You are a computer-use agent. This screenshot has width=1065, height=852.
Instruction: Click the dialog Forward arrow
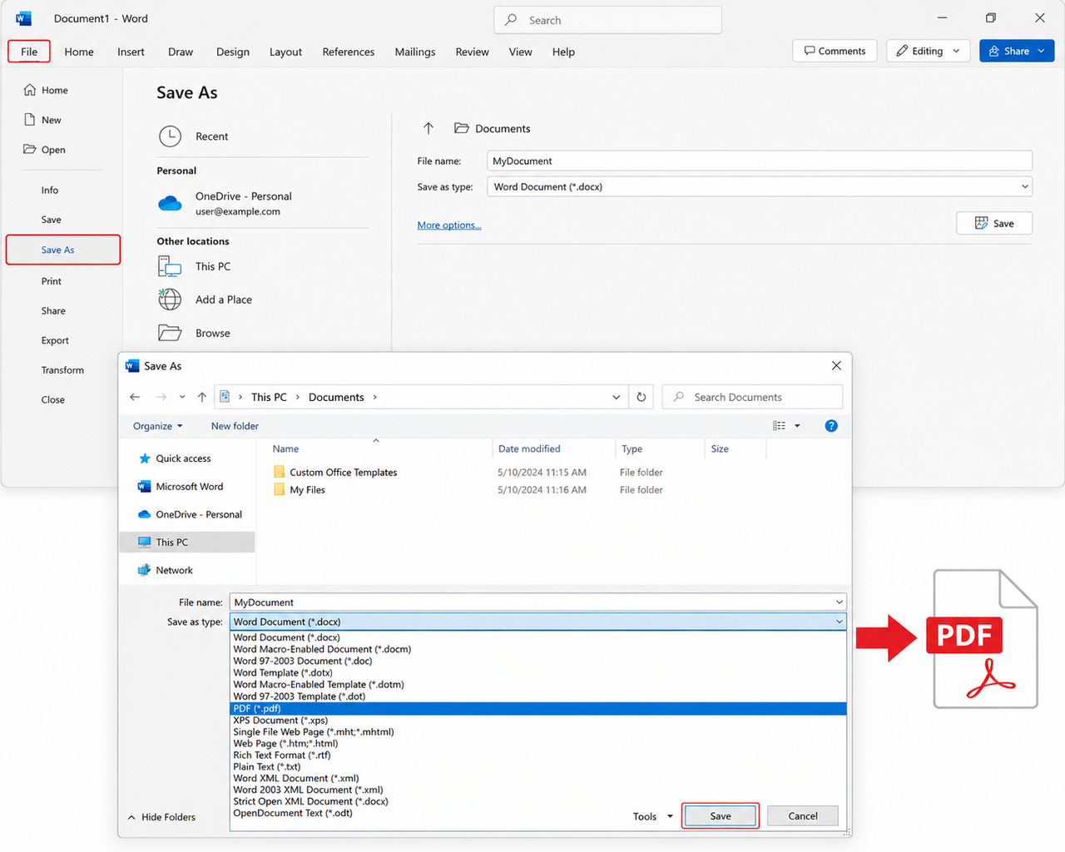click(x=161, y=397)
